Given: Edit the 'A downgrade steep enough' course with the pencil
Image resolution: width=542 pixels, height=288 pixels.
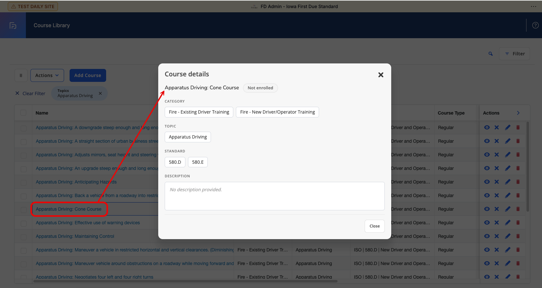Looking at the screenshot, I should 508,127.
